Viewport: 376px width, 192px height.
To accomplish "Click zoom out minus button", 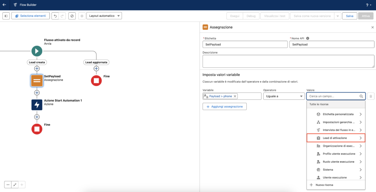I will (x=8, y=185).
